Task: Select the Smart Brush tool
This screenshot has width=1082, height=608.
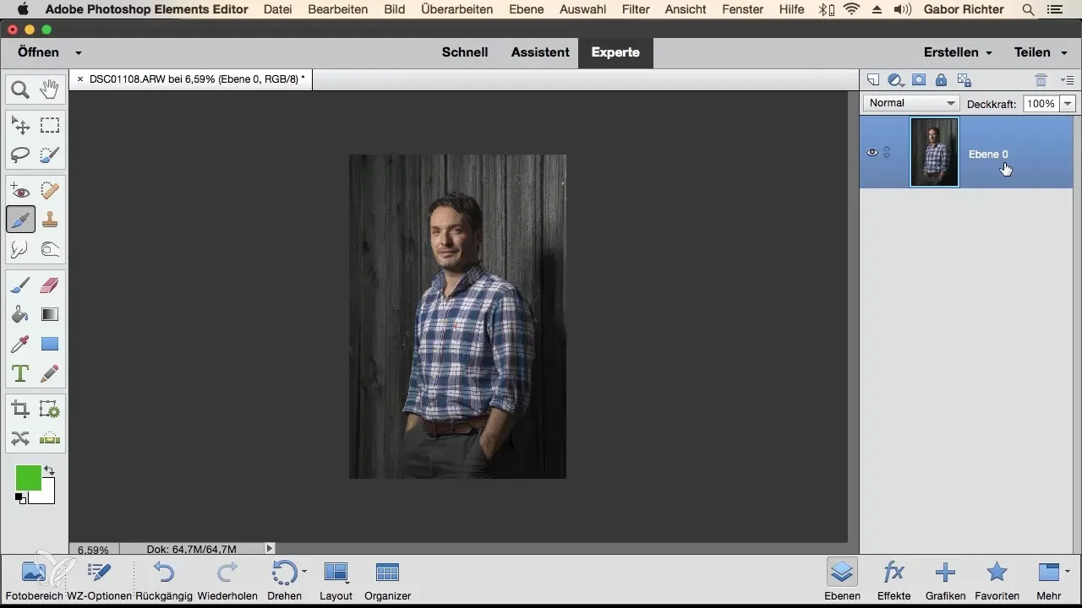Action: click(20, 220)
